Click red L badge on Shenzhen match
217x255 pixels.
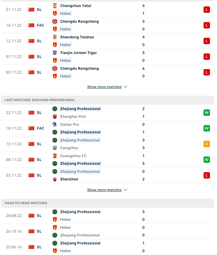[x=206, y=175]
